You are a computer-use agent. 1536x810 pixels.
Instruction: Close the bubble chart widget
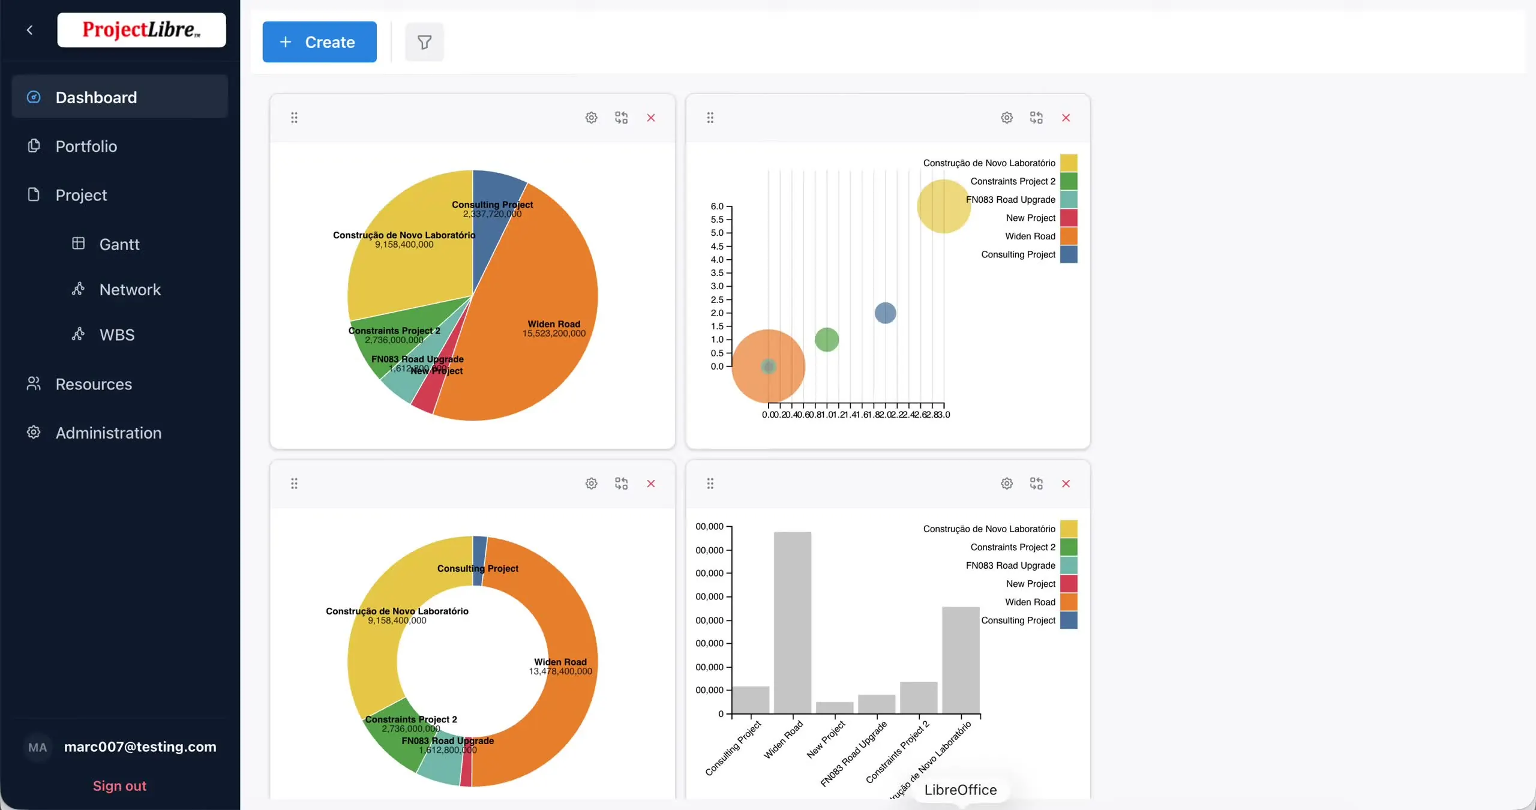coord(1066,118)
